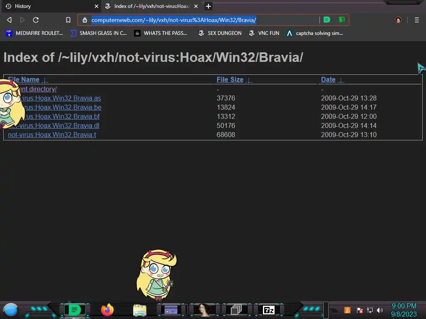Open the parent directory link

(38, 89)
